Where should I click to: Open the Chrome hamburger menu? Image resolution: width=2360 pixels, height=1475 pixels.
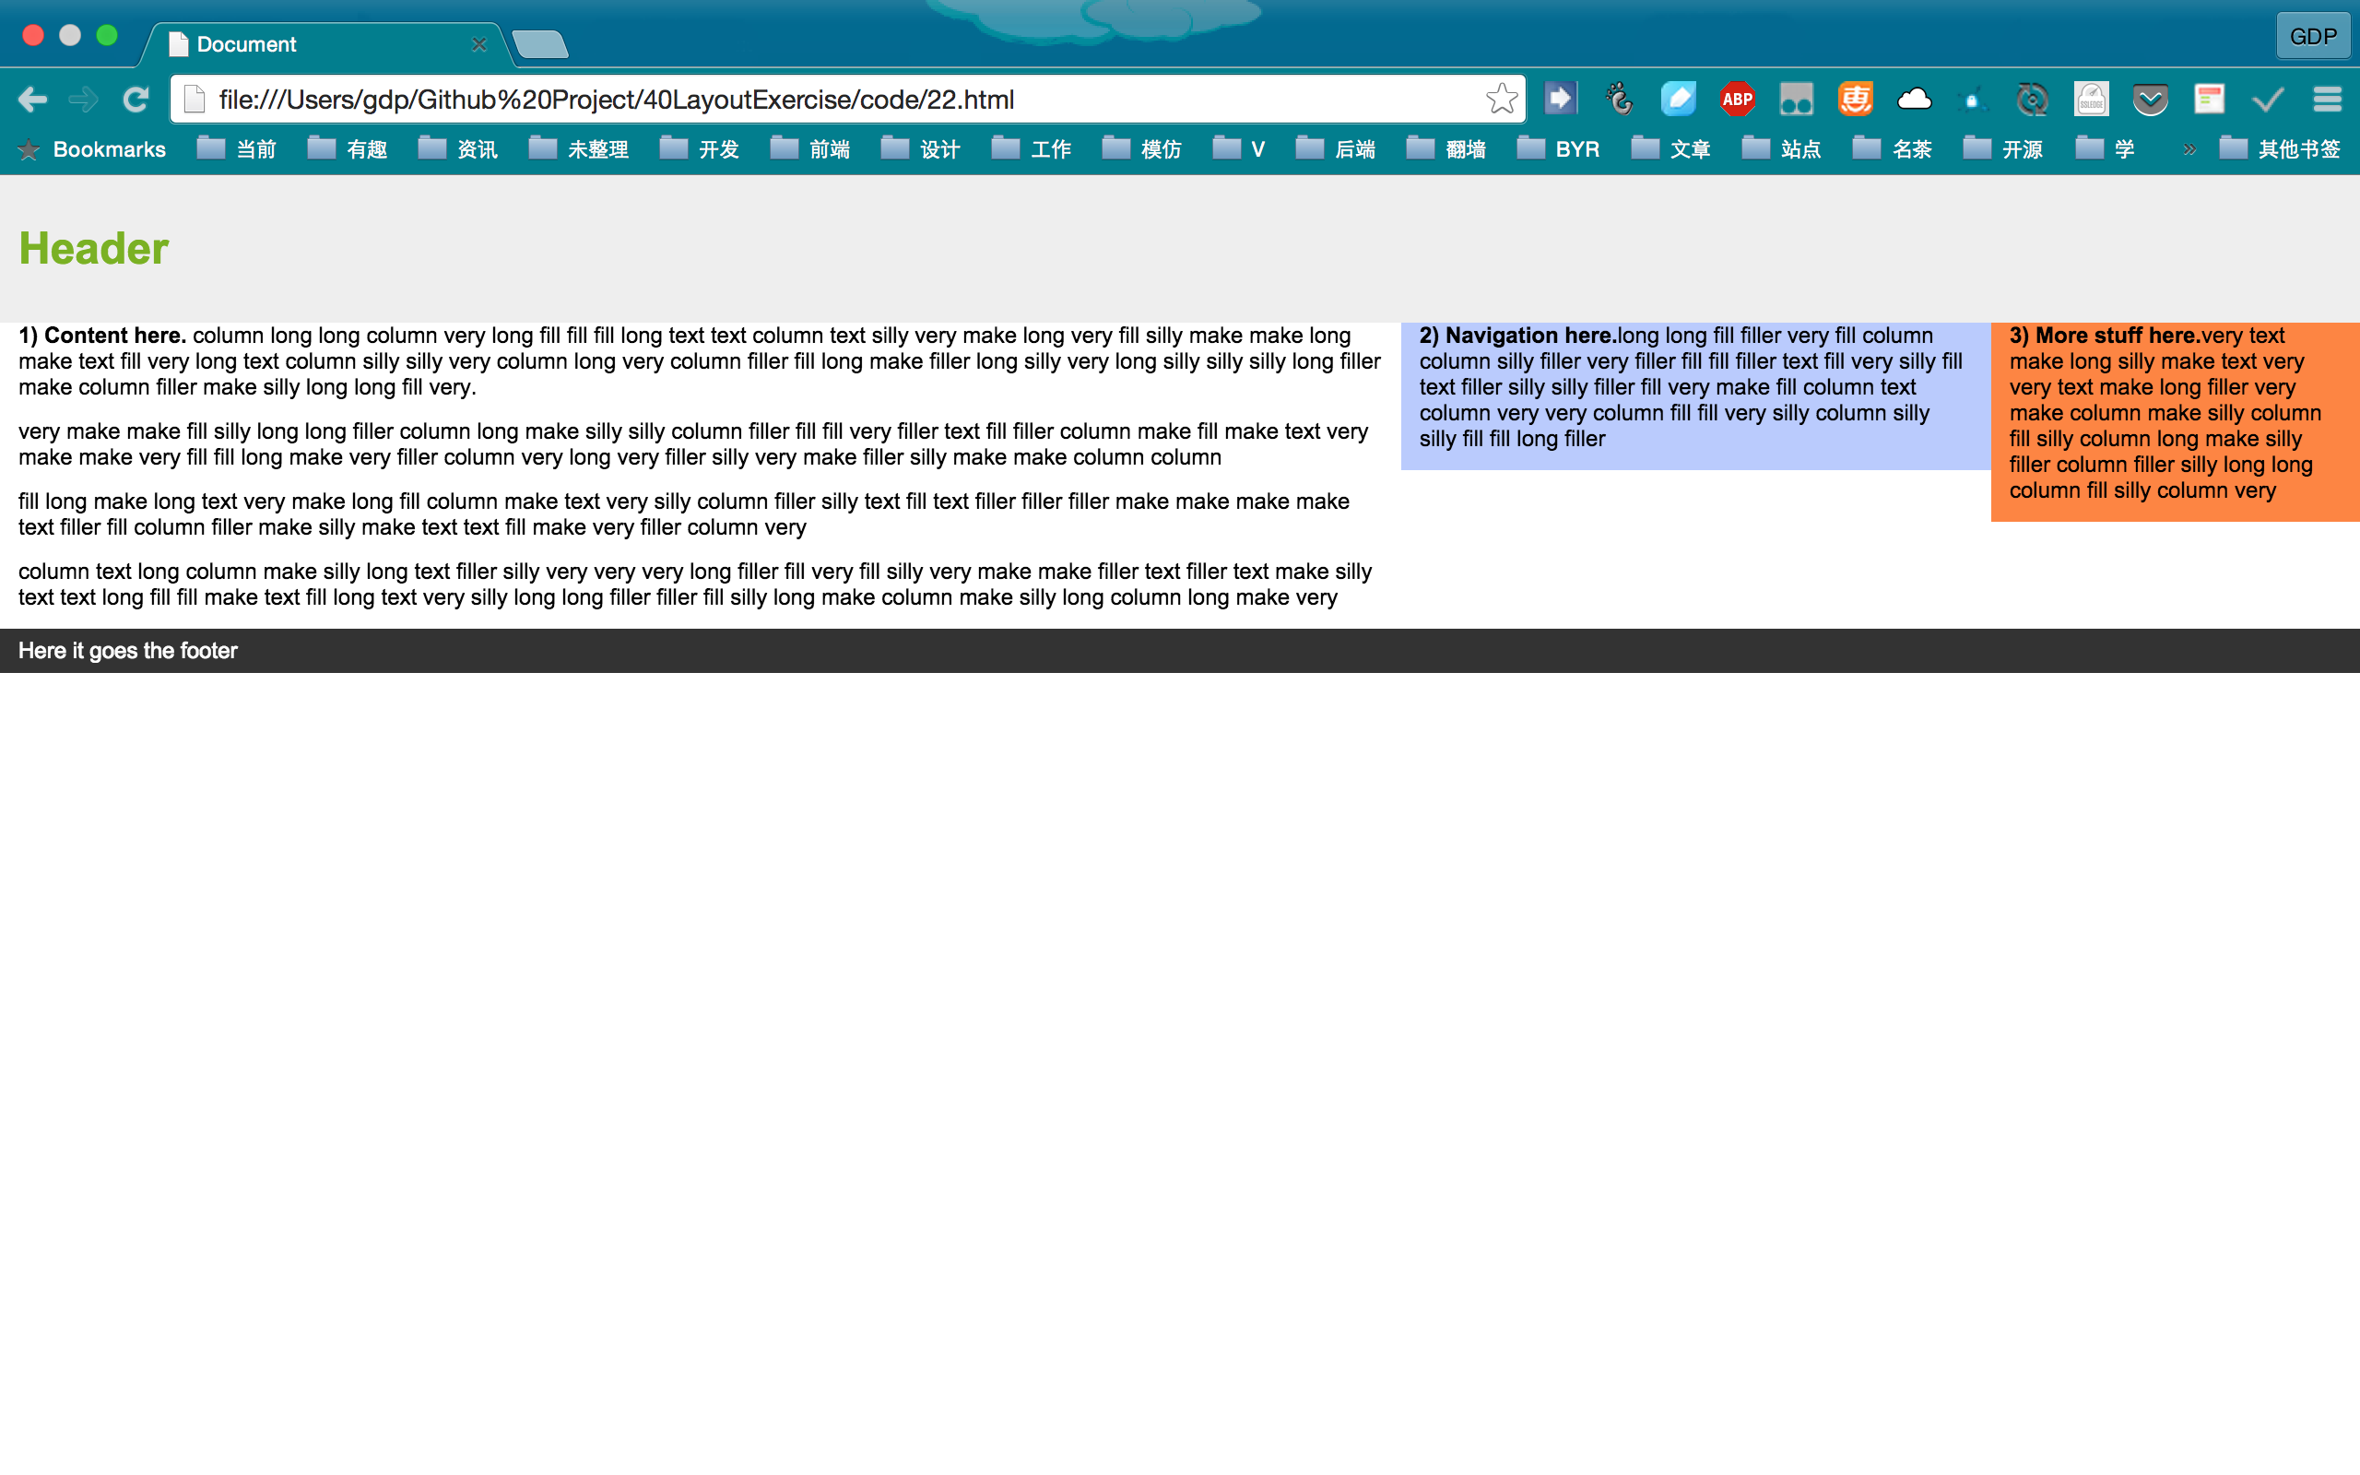pyautogui.click(x=2327, y=99)
